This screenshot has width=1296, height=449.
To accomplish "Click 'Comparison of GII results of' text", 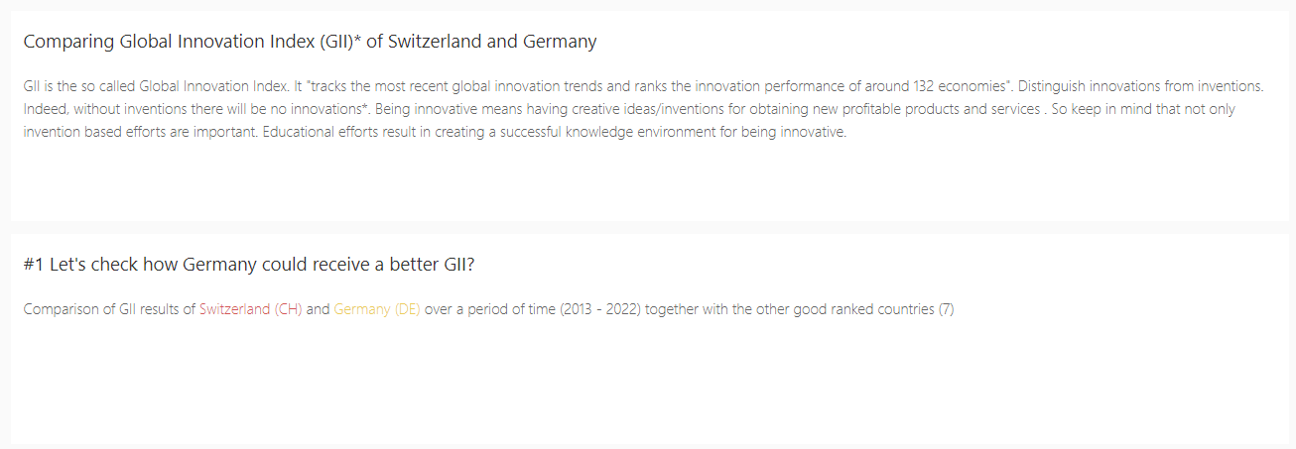I will (x=109, y=309).
